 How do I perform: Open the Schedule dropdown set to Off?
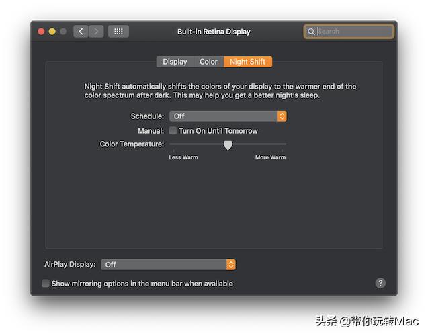coord(228,116)
